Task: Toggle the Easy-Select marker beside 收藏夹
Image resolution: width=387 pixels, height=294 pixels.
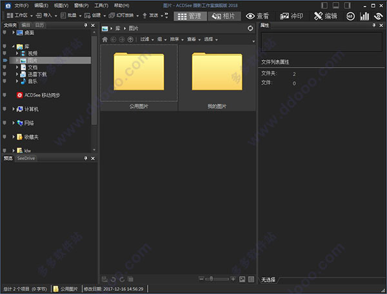Action: [5, 137]
